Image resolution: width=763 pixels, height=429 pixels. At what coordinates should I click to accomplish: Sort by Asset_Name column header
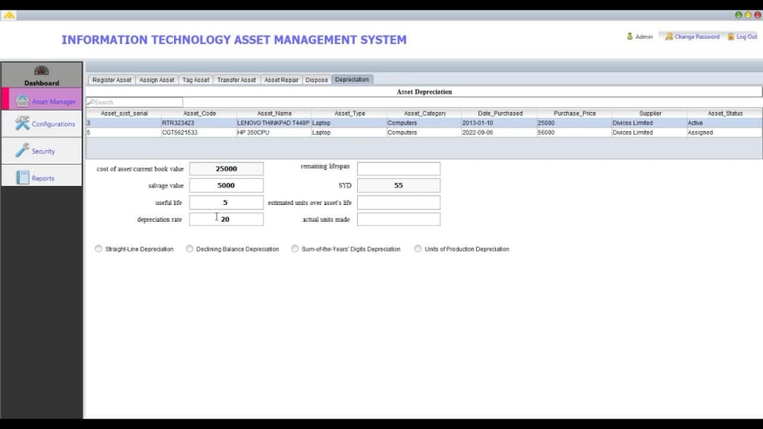click(x=275, y=114)
